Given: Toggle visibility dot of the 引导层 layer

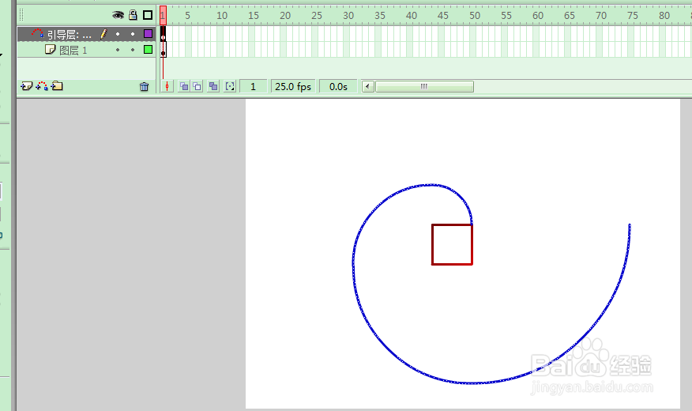Looking at the screenshot, I should tap(118, 34).
